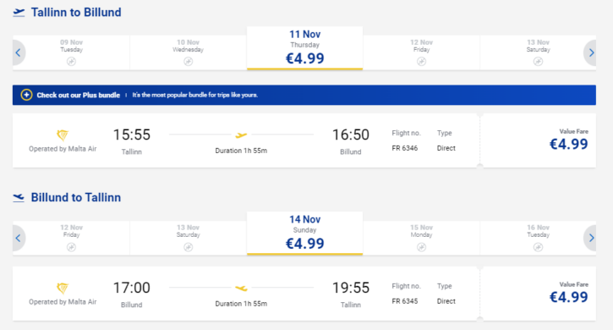Click the next dates arrow for Billund to Tallinn
The height and width of the screenshot is (330, 613).
[x=591, y=238]
